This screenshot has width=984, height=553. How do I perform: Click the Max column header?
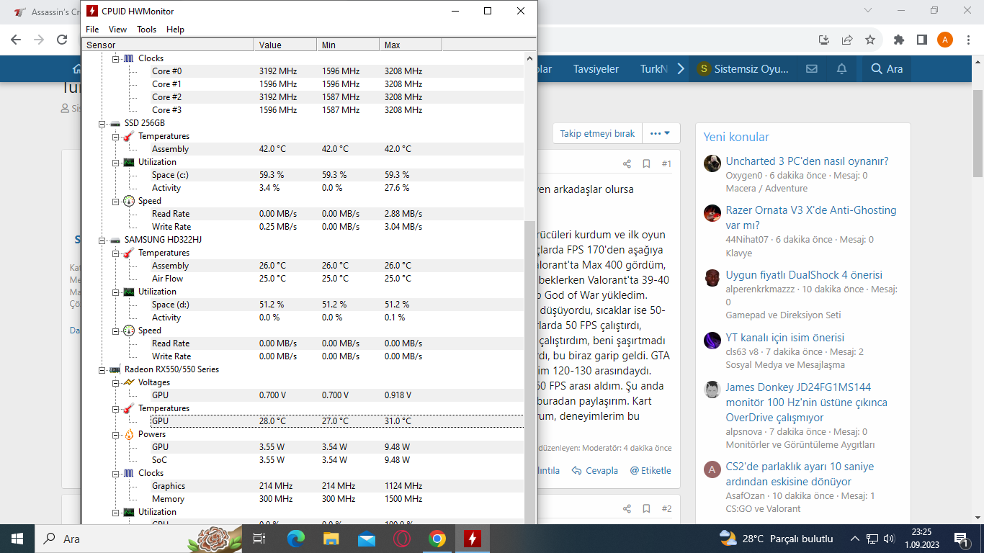411,45
